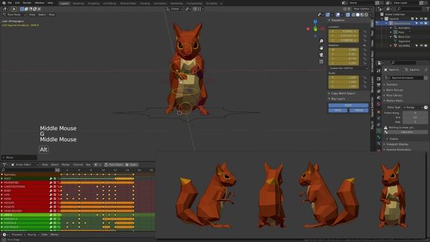
Task: Edit the Rotation W value field
Action: point(343,50)
